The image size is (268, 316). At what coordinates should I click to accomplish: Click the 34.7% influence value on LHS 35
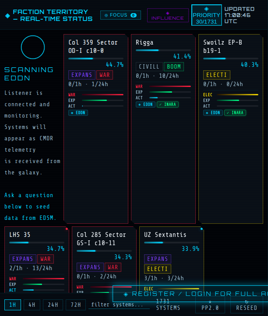(x=56, y=249)
